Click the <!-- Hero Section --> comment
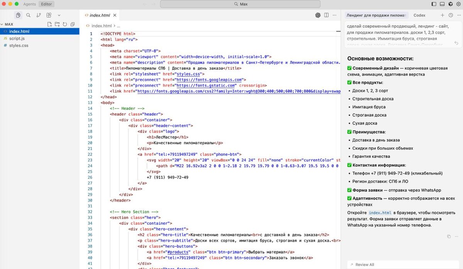This screenshot has height=269, width=463. point(134,212)
